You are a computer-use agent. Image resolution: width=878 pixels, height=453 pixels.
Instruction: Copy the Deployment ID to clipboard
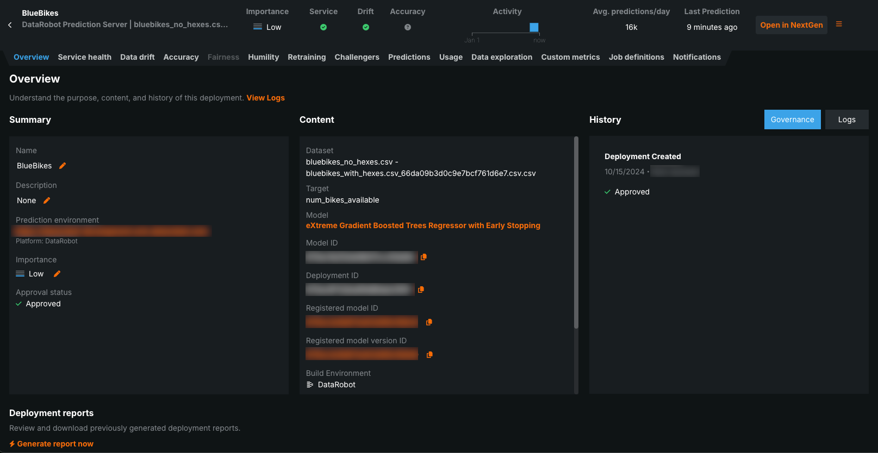coord(421,290)
